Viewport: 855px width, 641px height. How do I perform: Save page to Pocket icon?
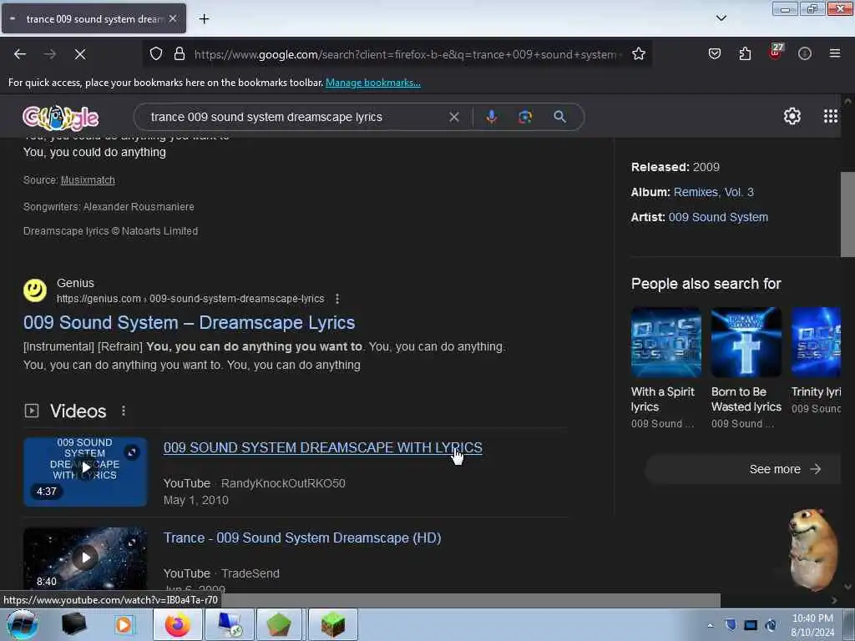[x=715, y=54]
